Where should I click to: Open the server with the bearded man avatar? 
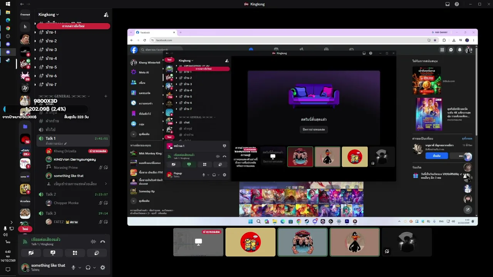(x=25, y=39)
